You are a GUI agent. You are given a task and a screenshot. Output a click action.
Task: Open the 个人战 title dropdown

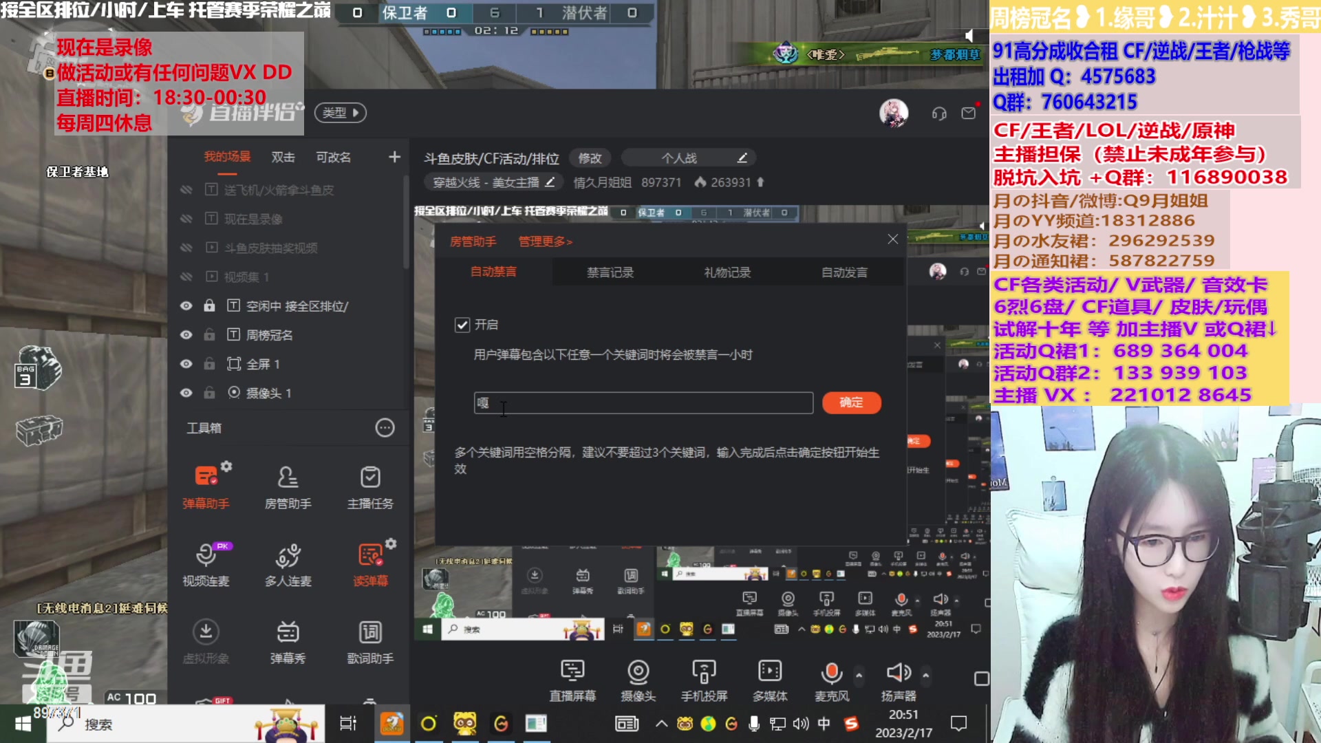coord(688,158)
